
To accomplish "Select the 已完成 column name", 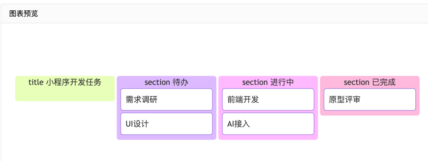I will [x=384, y=82].
